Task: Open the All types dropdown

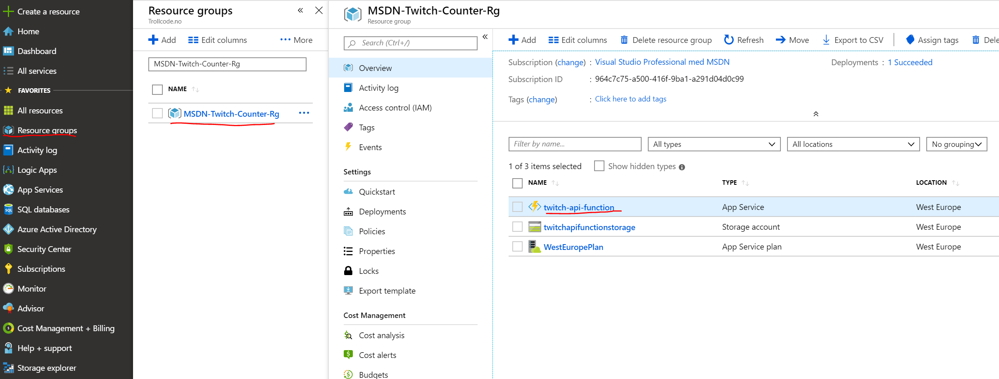Action: point(714,144)
